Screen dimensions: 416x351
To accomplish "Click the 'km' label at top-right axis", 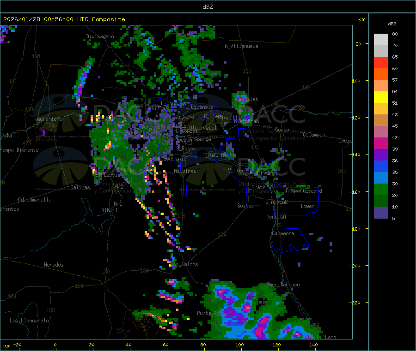I will (x=361, y=19).
